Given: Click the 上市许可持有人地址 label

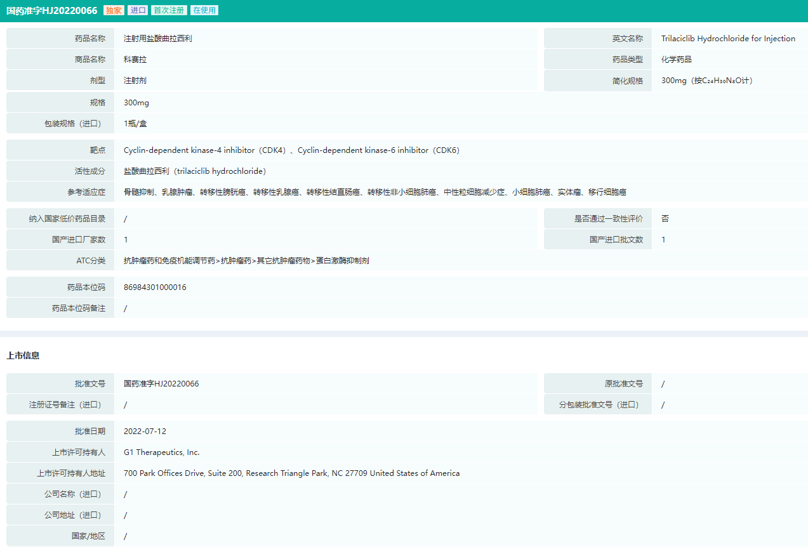Looking at the screenshot, I should (x=71, y=473).
